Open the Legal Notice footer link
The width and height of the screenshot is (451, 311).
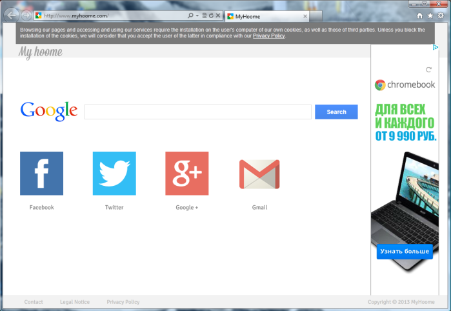[x=75, y=302]
